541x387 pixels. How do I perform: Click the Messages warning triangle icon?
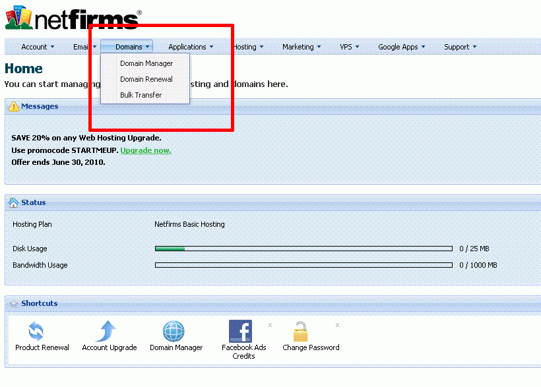pos(13,106)
